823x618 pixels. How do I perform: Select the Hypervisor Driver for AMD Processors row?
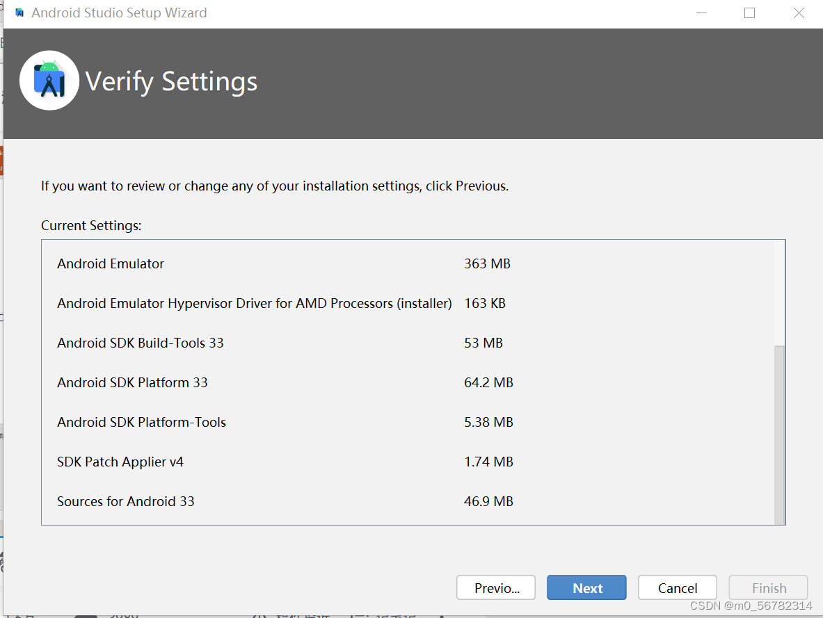[407, 303]
